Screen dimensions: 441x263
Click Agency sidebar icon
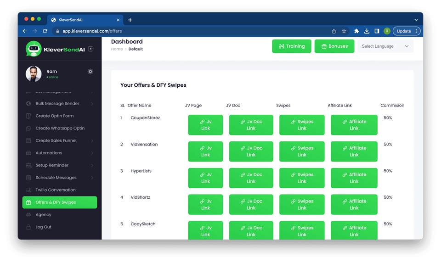point(28,215)
